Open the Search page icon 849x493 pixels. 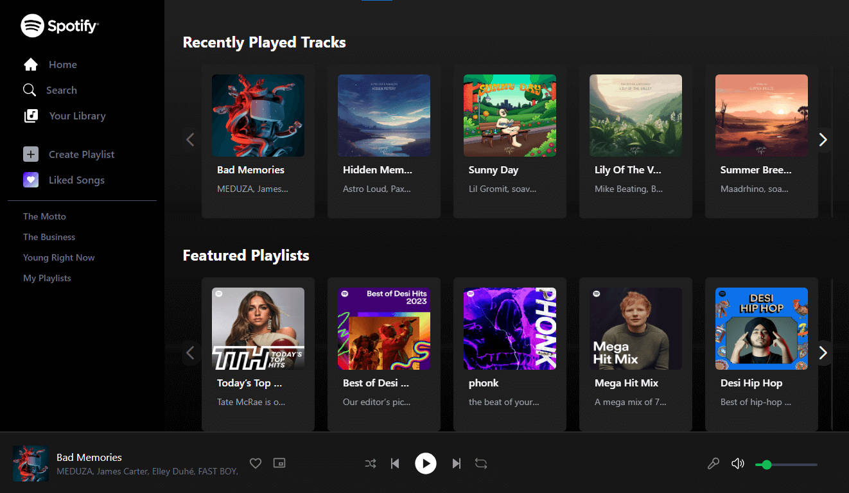point(30,90)
